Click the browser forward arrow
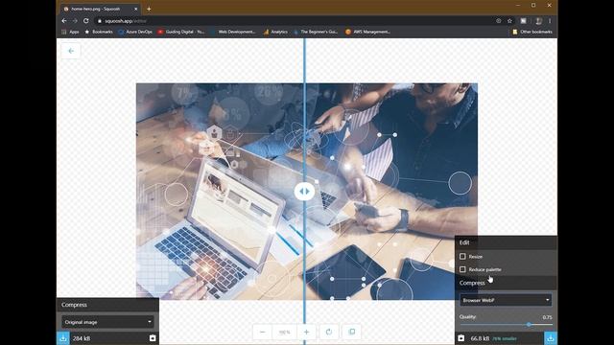Image resolution: width=614 pixels, height=345 pixels. [75, 21]
